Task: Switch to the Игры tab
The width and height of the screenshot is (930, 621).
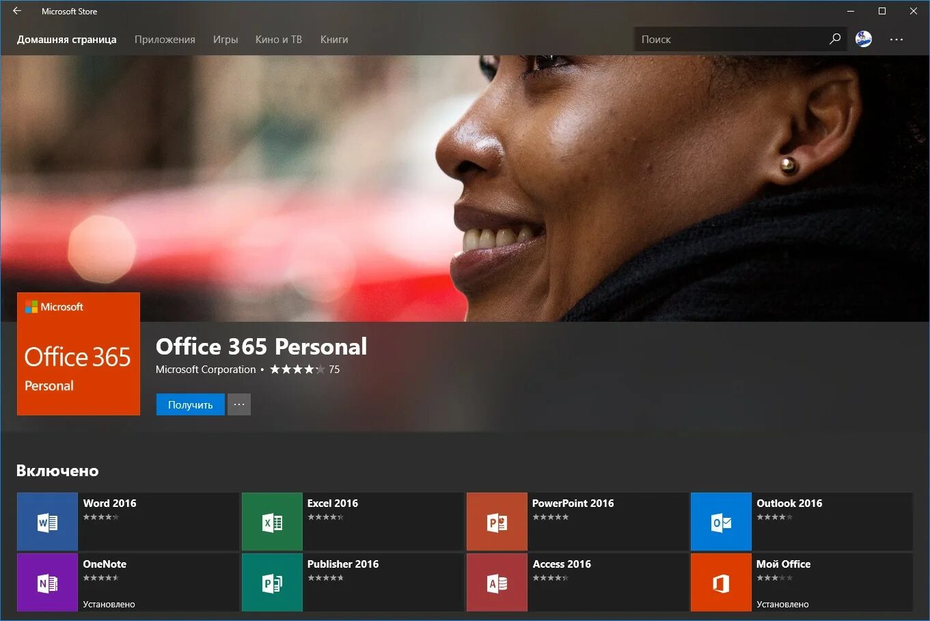Action: pyautogui.click(x=225, y=40)
